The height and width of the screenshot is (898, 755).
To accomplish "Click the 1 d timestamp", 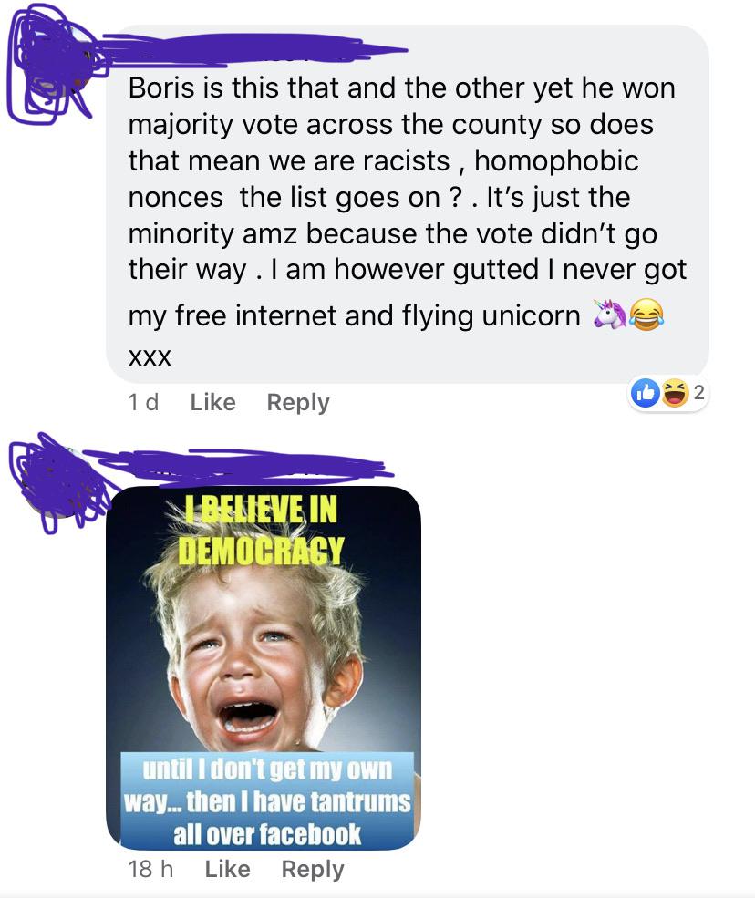I will 142,402.
